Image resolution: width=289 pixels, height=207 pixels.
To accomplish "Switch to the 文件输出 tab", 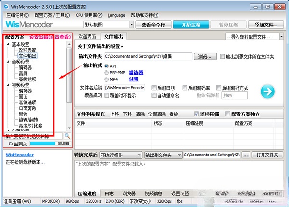I will pos(114,37).
